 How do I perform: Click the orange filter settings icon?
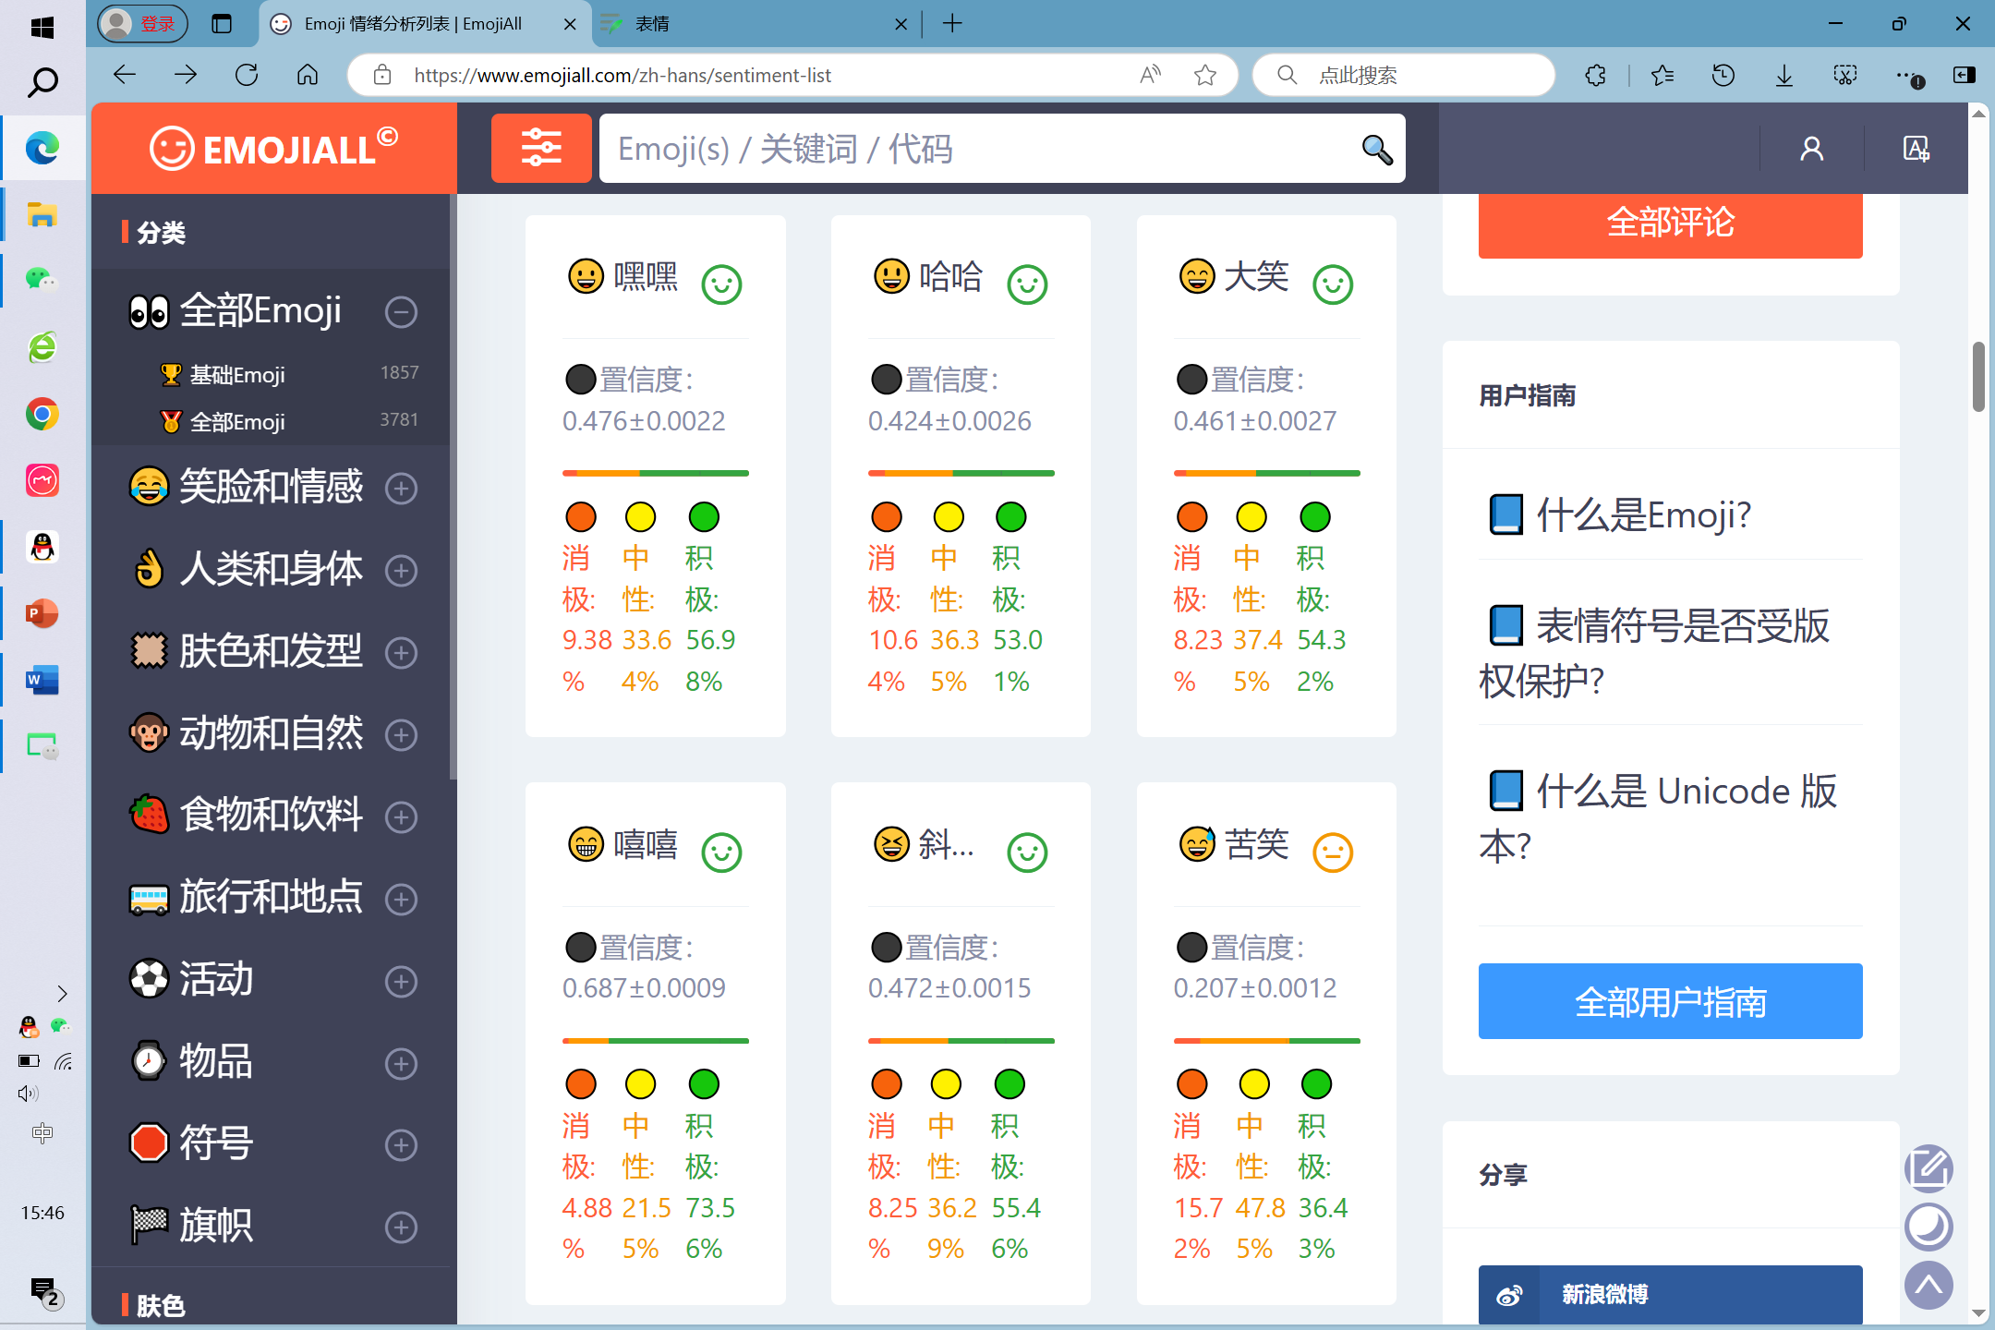tap(541, 148)
